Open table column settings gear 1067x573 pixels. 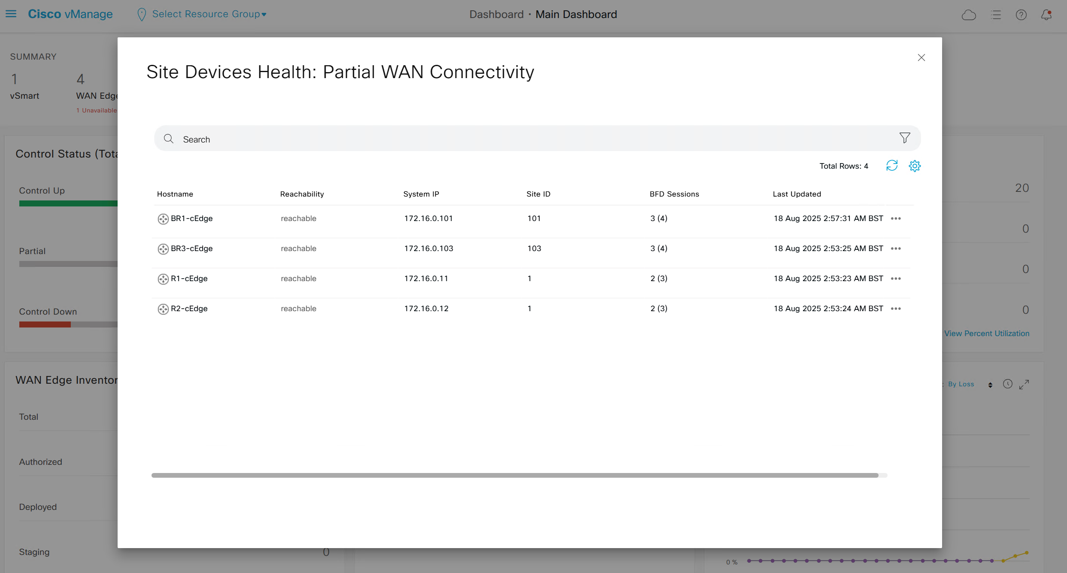coord(915,166)
